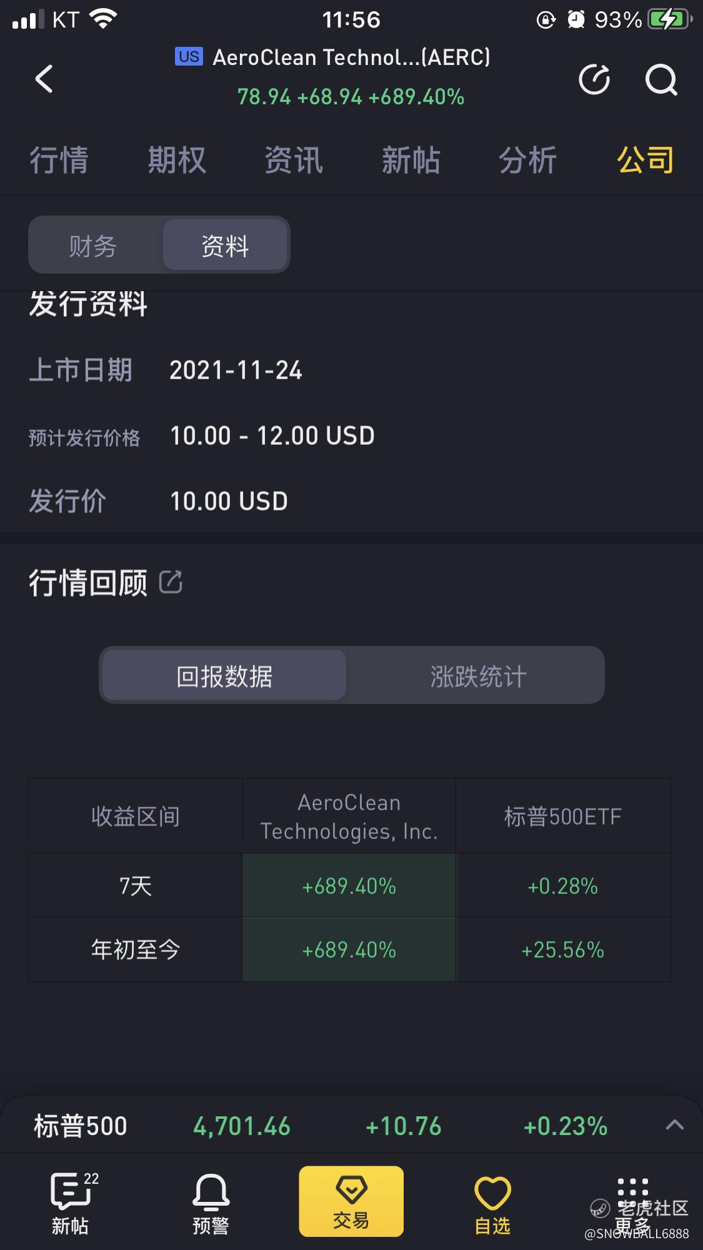Tap AeroClean stock title header
The height and width of the screenshot is (1250, 703).
tap(351, 57)
